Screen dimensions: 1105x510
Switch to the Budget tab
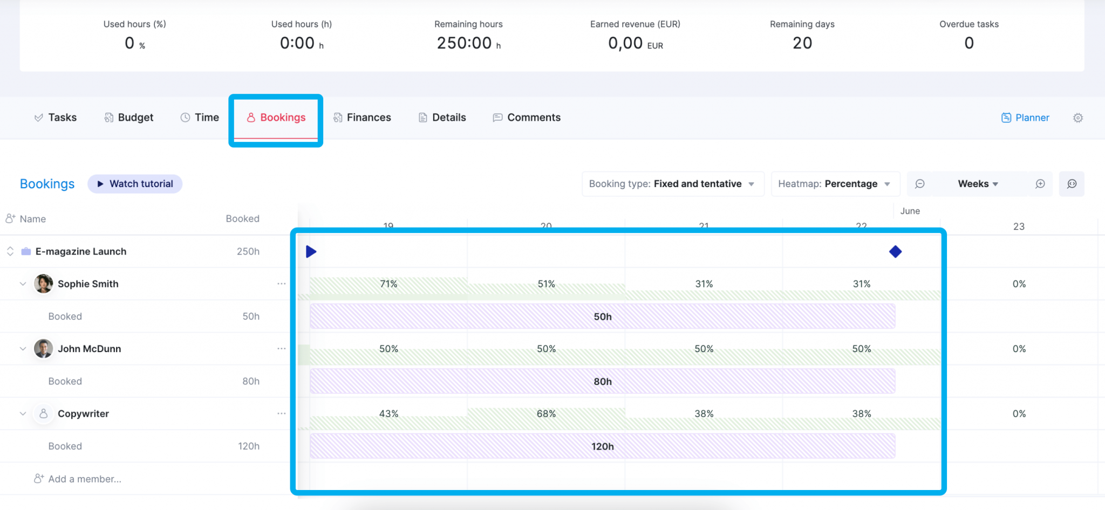(129, 118)
